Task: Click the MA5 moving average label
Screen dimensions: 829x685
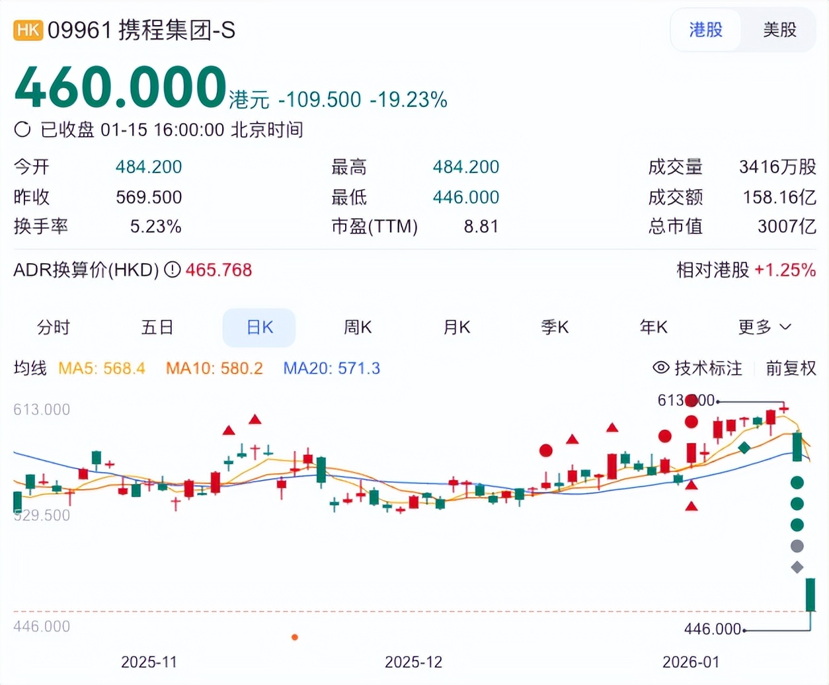Action: 102,368
